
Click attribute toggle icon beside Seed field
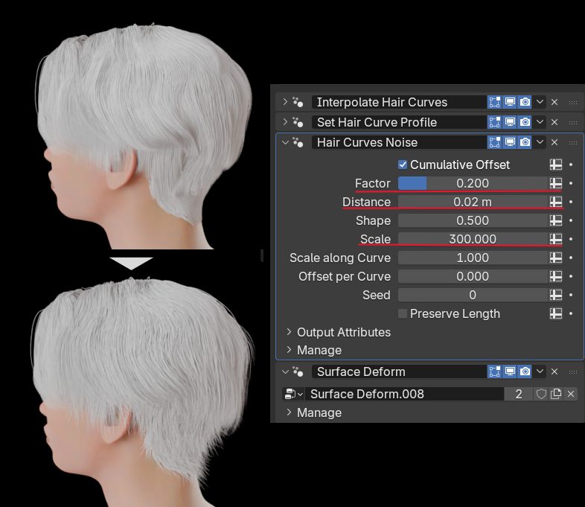[x=555, y=295]
